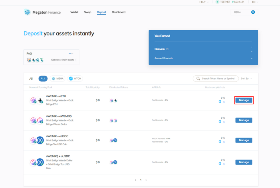Click the block number 8,234,134

239,2
